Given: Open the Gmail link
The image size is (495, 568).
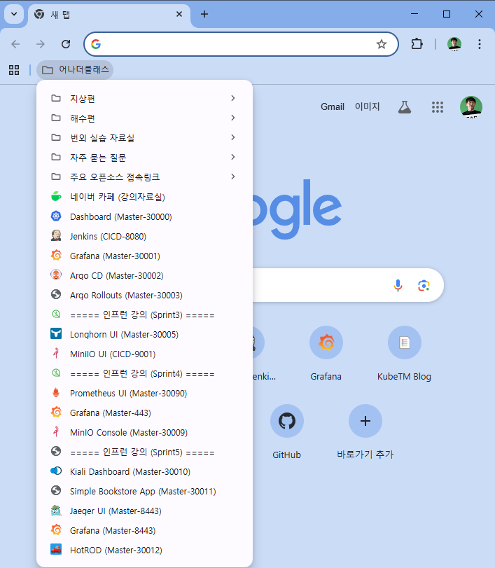Looking at the screenshot, I should pos(332,106).
